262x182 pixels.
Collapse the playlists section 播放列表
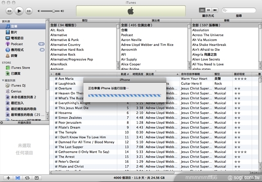(x=3, y=80)
